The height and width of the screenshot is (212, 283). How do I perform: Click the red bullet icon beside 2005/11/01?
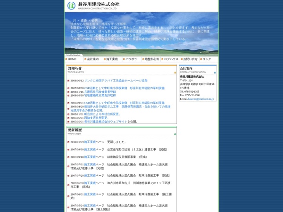point(68,114)
